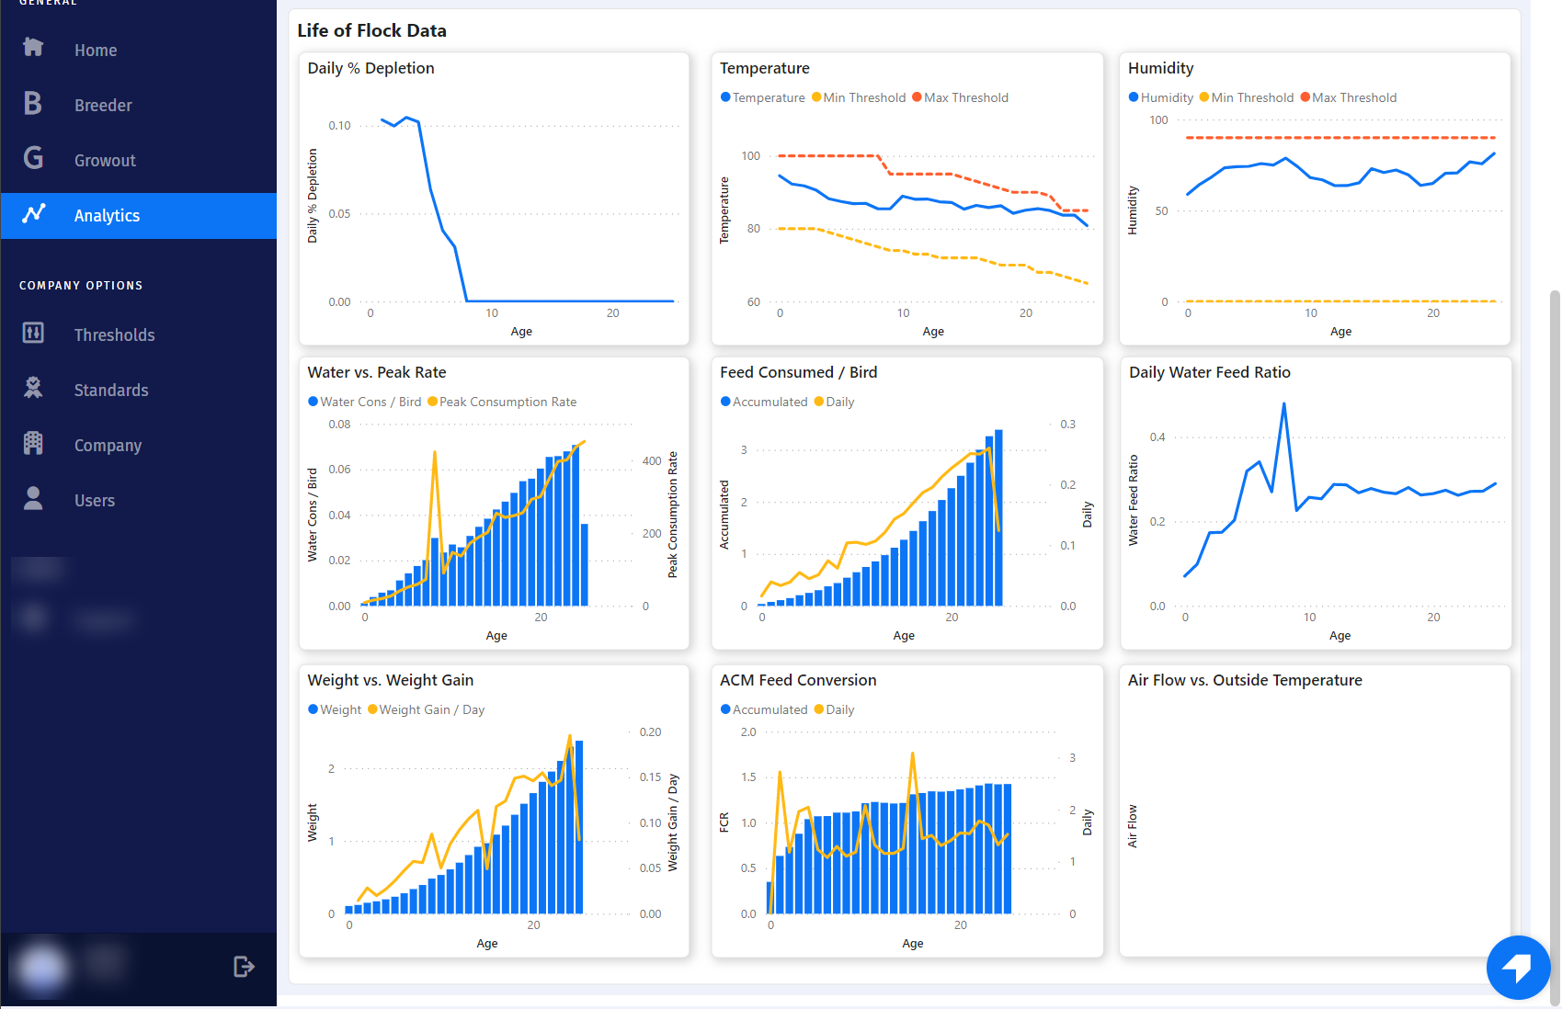Click the Standards ribbon badge icon
The height and width of the screenshot is (1009, 1562).
(x=33, y=388)
